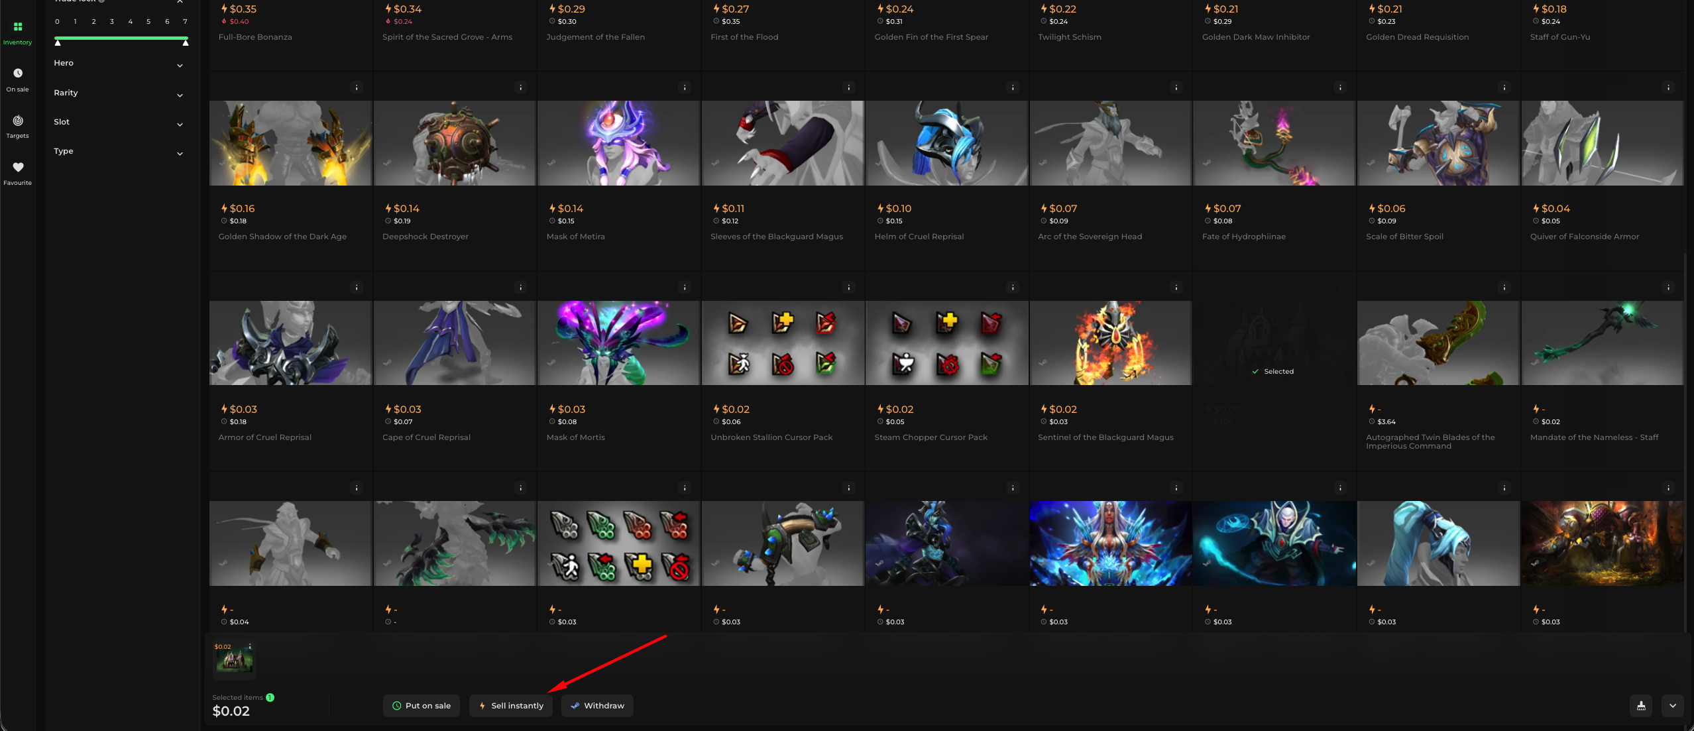Screen dimensions: 1694x731
Task: Open options menu for Deepshock Destroyer
Action: coord(521,87)
